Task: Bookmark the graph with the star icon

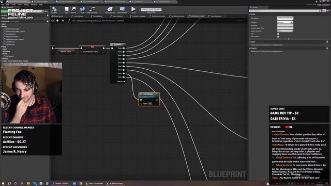Action: click(53, 21)
